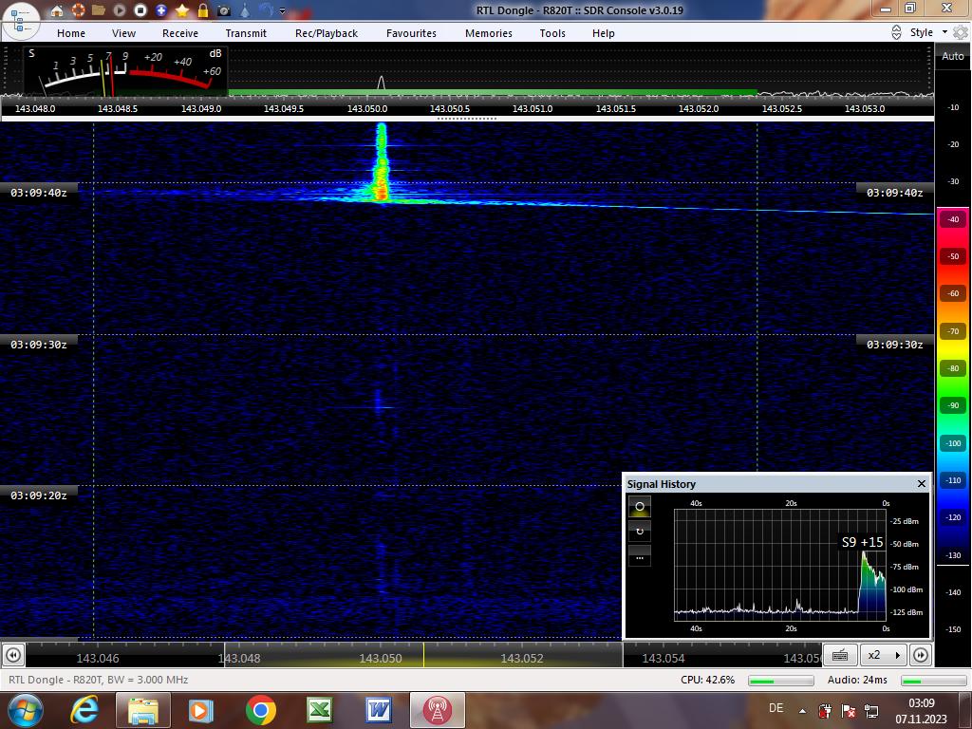Click the blue curved-arrow toolbar icon

266,9
